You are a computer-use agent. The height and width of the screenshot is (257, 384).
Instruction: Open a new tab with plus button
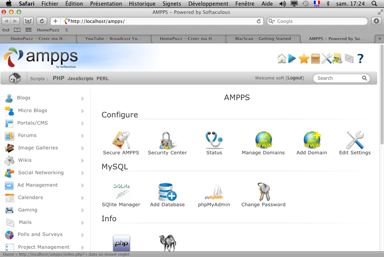click(x=379, y=39)
